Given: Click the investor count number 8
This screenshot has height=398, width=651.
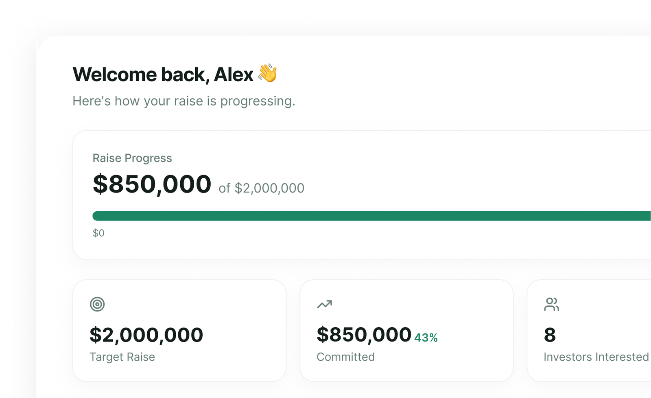Looking at the screenshot, I should pyautogui.click(x=550, y=335).
